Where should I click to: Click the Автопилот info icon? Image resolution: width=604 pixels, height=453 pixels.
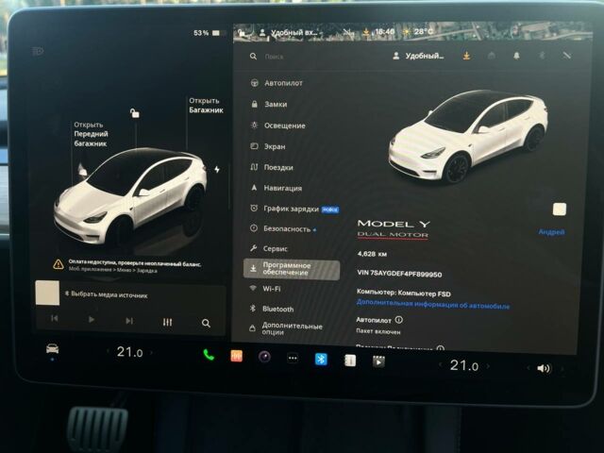(399, 319)
